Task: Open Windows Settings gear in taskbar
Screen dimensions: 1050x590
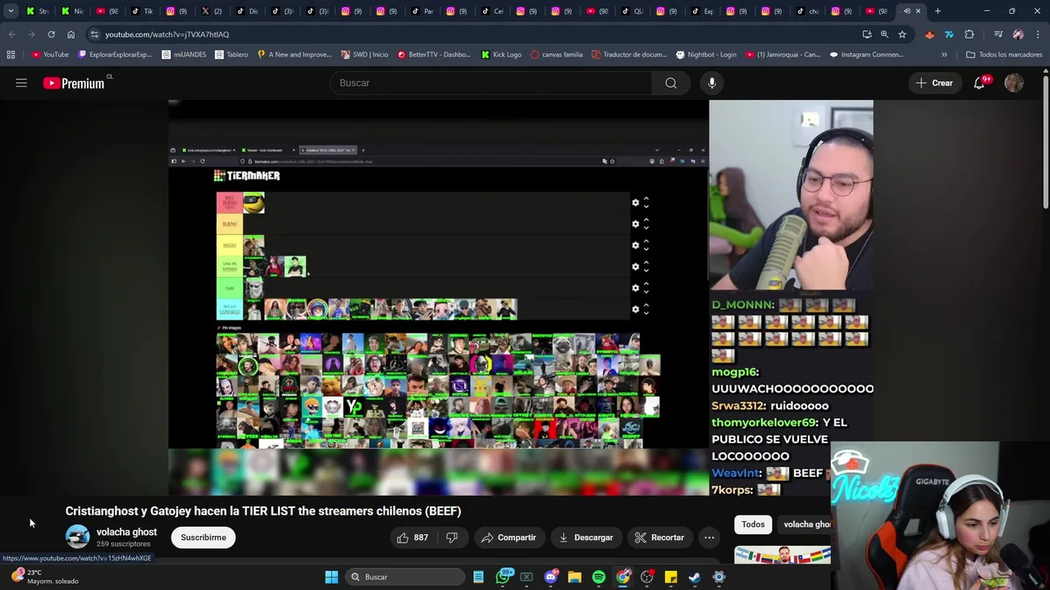Action: tap(719, 577)
